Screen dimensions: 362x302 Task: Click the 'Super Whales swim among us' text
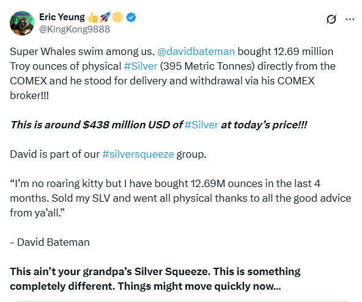click(82, 51)
